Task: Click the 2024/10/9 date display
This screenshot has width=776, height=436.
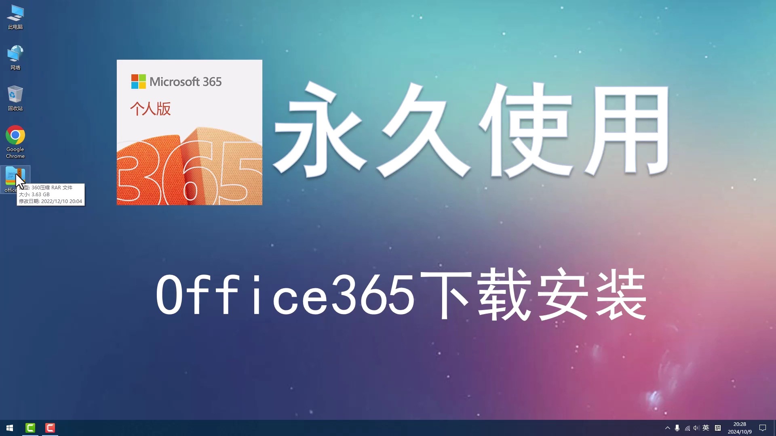Action: [741, 431]
